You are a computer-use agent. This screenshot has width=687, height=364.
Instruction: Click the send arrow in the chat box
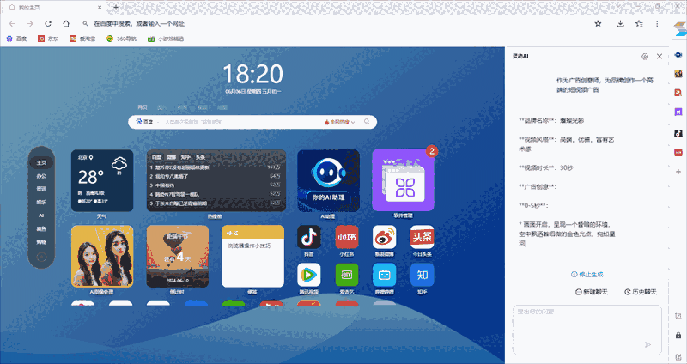[648, 345]
